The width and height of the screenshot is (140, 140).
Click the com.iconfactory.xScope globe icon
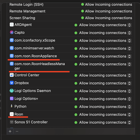(12, 40)
